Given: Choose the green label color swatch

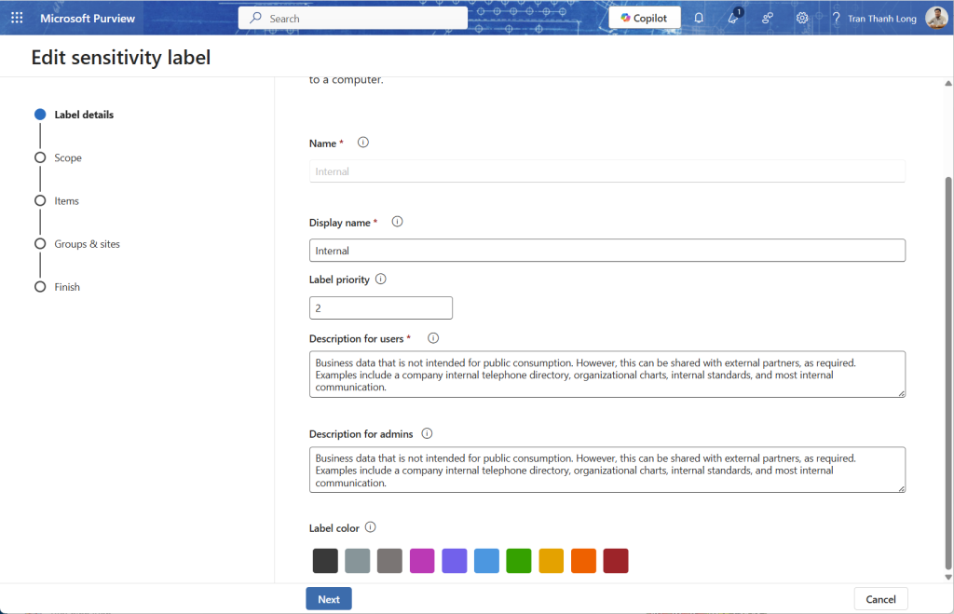Looking at the screenshot, I should coord(519,561).
